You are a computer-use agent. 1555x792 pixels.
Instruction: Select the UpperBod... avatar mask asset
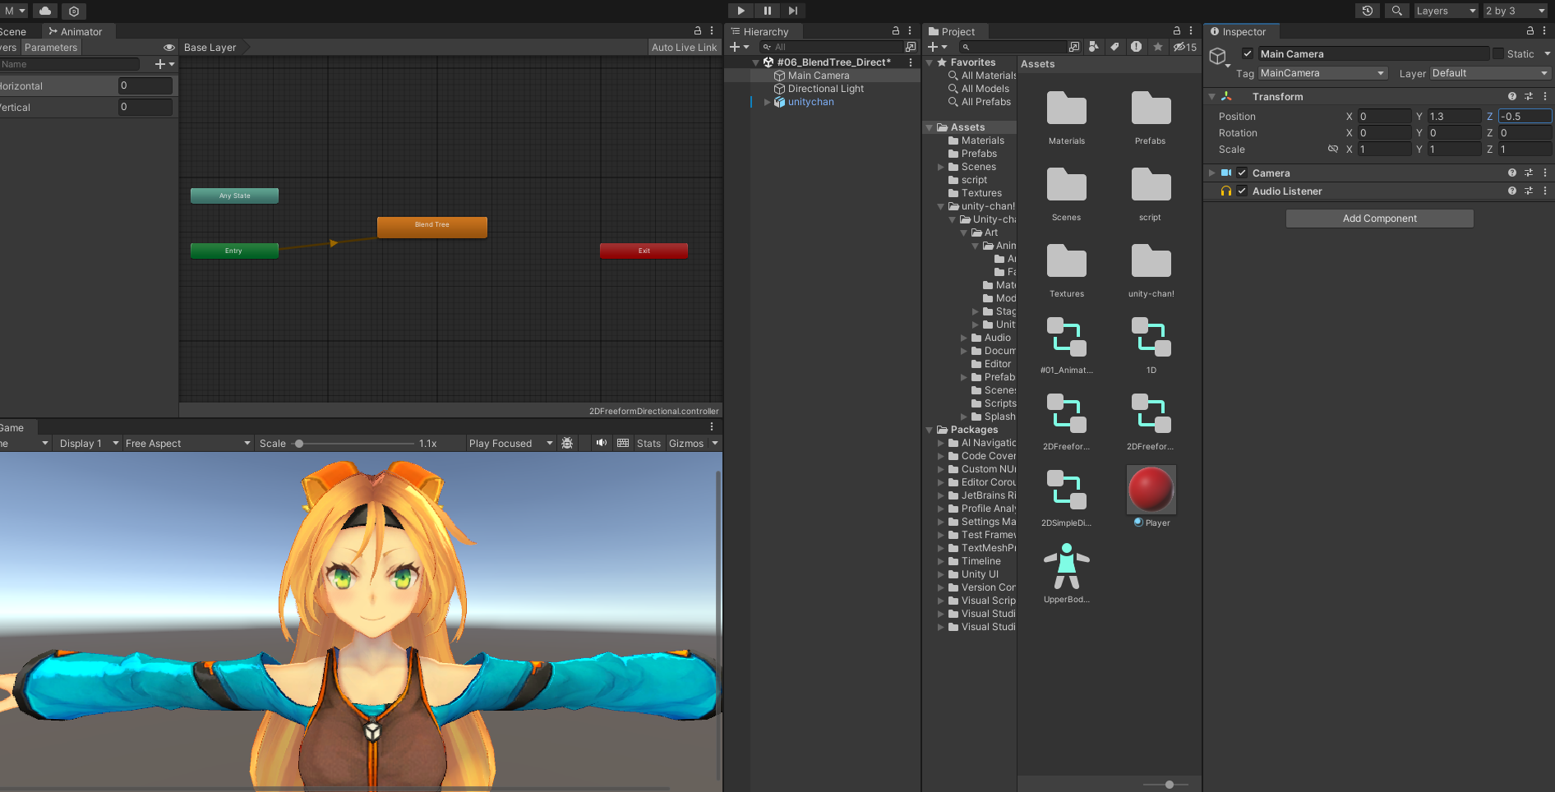point(1066,573)
